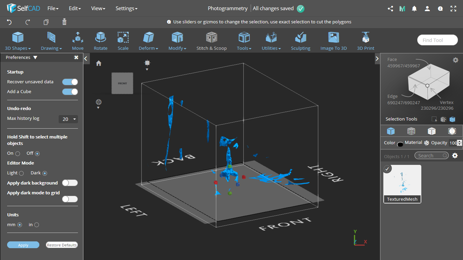The image size is (463, 260).
Task: Click the selection settings gear icon
Action: [456, 60]
